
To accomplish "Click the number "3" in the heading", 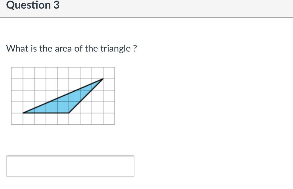I will click(56, 5).
